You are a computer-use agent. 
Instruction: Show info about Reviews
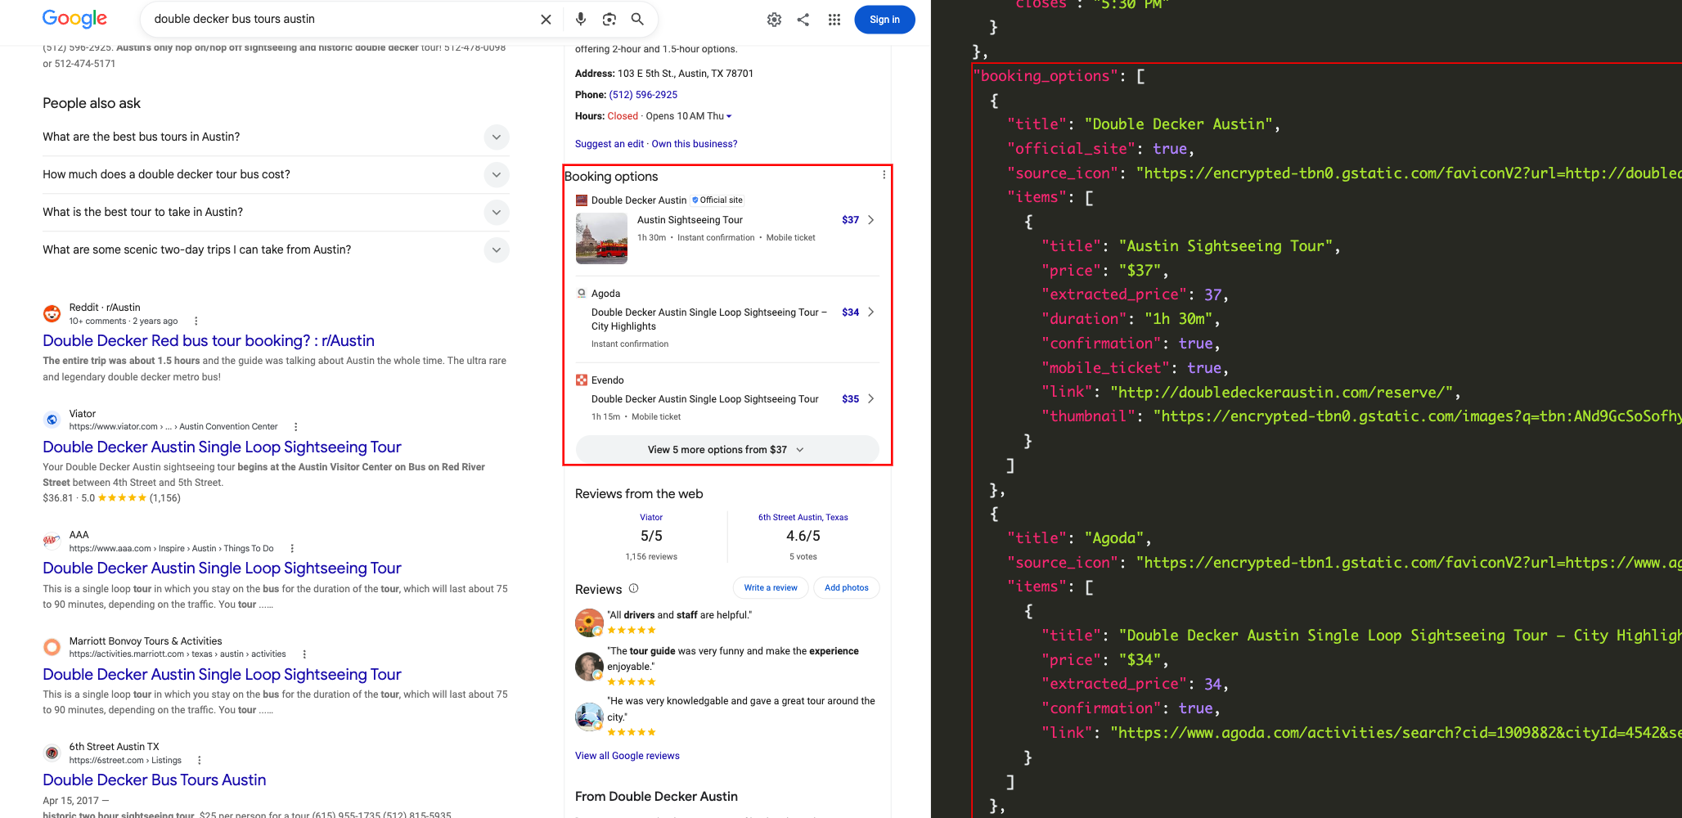coord(633,589)
